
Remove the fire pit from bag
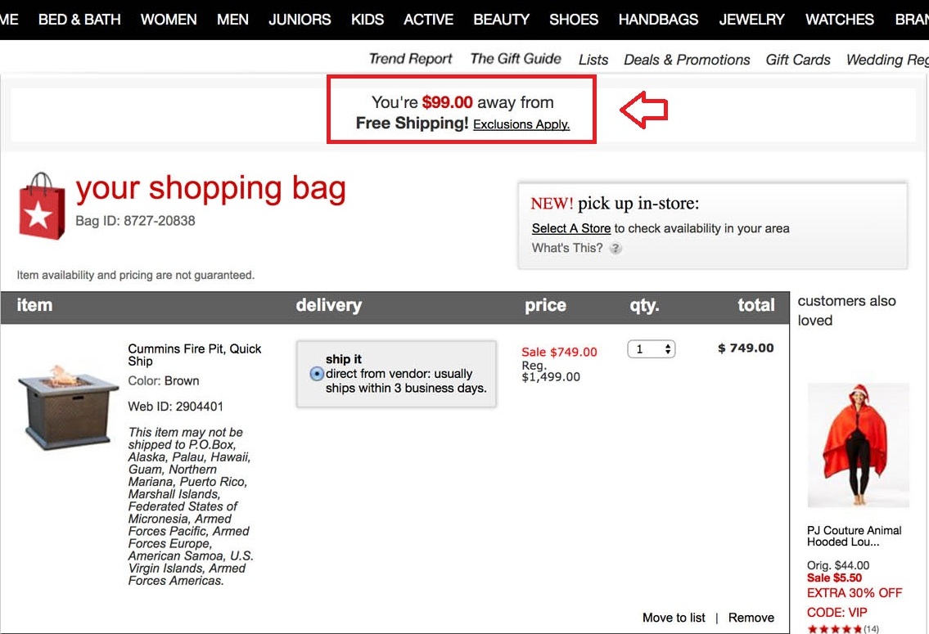coord(751,618)
